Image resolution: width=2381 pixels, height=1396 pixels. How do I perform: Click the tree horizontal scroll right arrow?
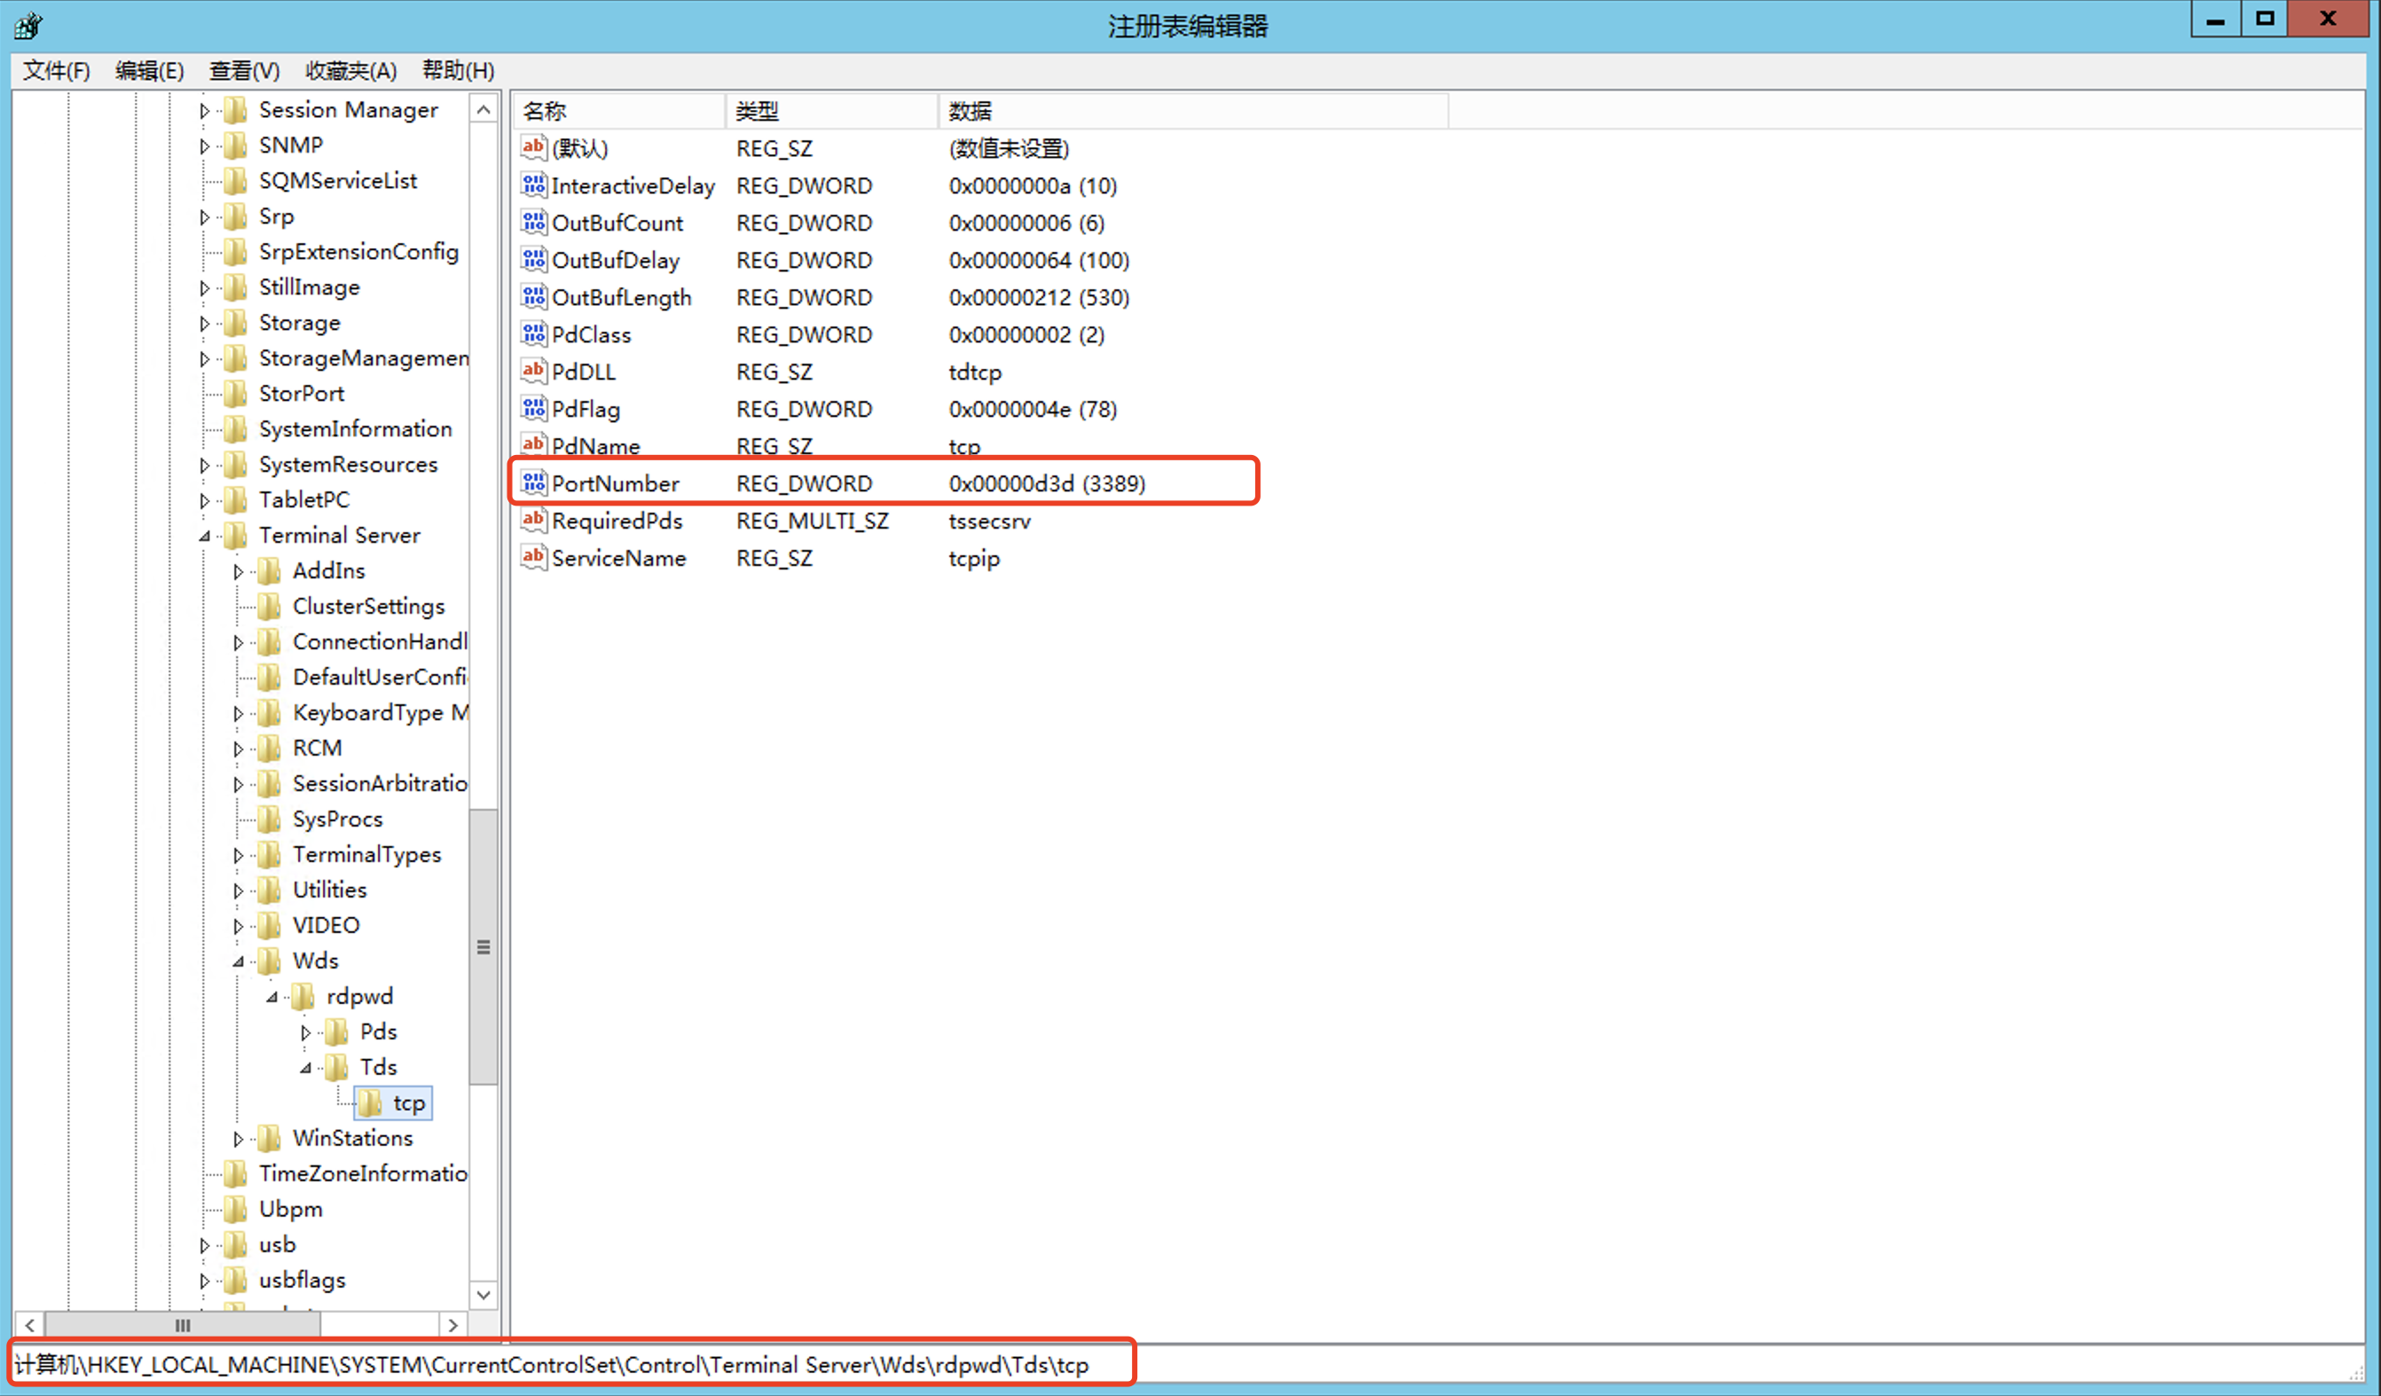(453, 1325)
